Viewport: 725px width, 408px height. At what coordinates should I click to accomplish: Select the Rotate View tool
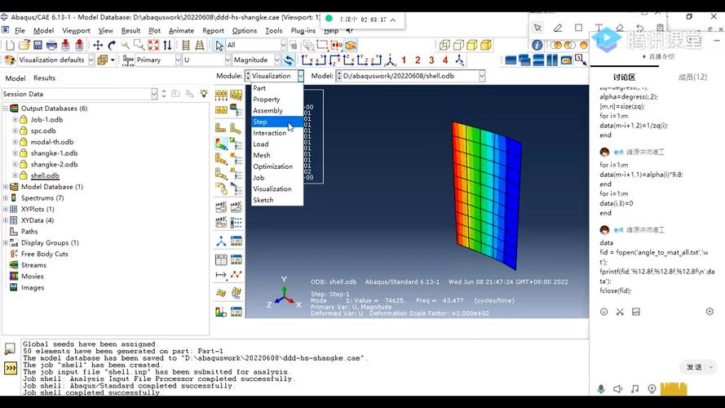(x=112, y=45)
